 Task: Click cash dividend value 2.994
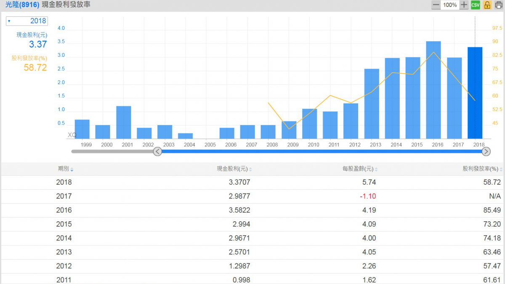[x=241, y=224]
